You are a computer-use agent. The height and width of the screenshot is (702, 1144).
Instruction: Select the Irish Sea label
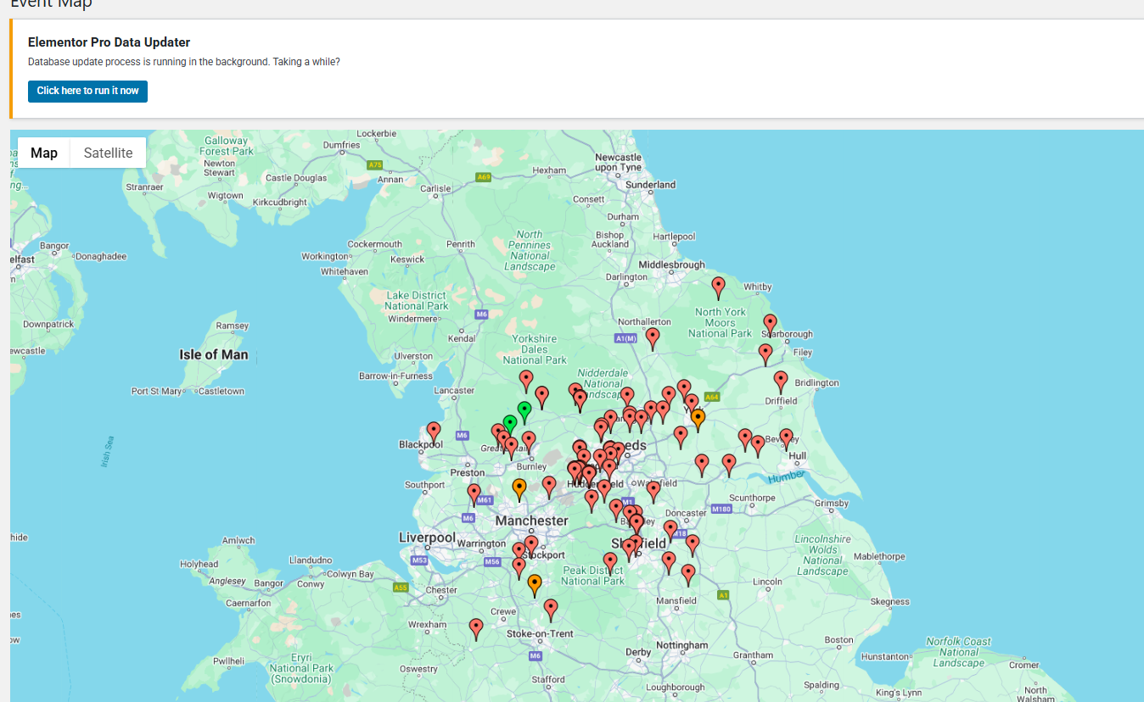(106, 453)
